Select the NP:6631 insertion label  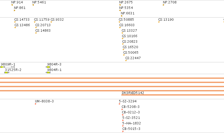128,13
